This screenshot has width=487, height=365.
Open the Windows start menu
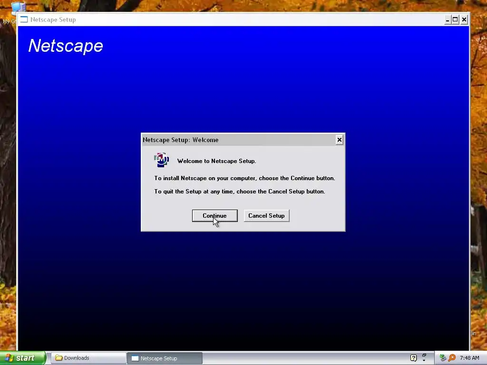[x=23, y=358]
